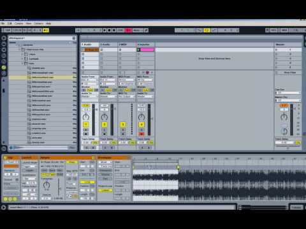Open the browser bookmark dropdown
The height and width of the screenshot is (229, 306).
74,38
